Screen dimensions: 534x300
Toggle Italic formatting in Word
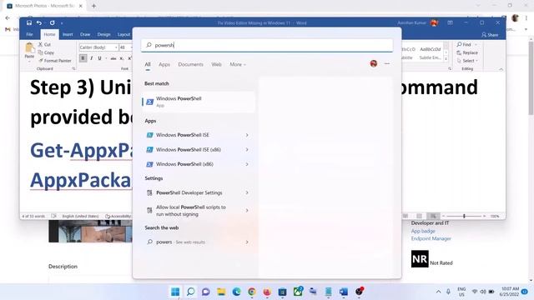(x=91, y=58)
